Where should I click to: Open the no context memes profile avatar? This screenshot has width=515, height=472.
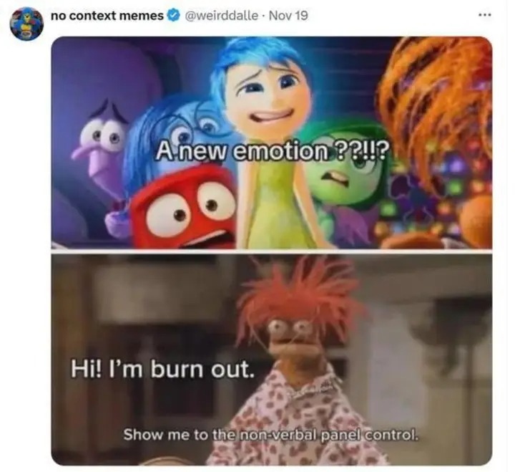[26, 24]
